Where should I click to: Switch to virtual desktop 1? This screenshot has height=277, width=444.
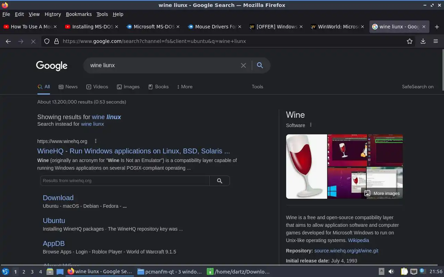pos(15,272)
